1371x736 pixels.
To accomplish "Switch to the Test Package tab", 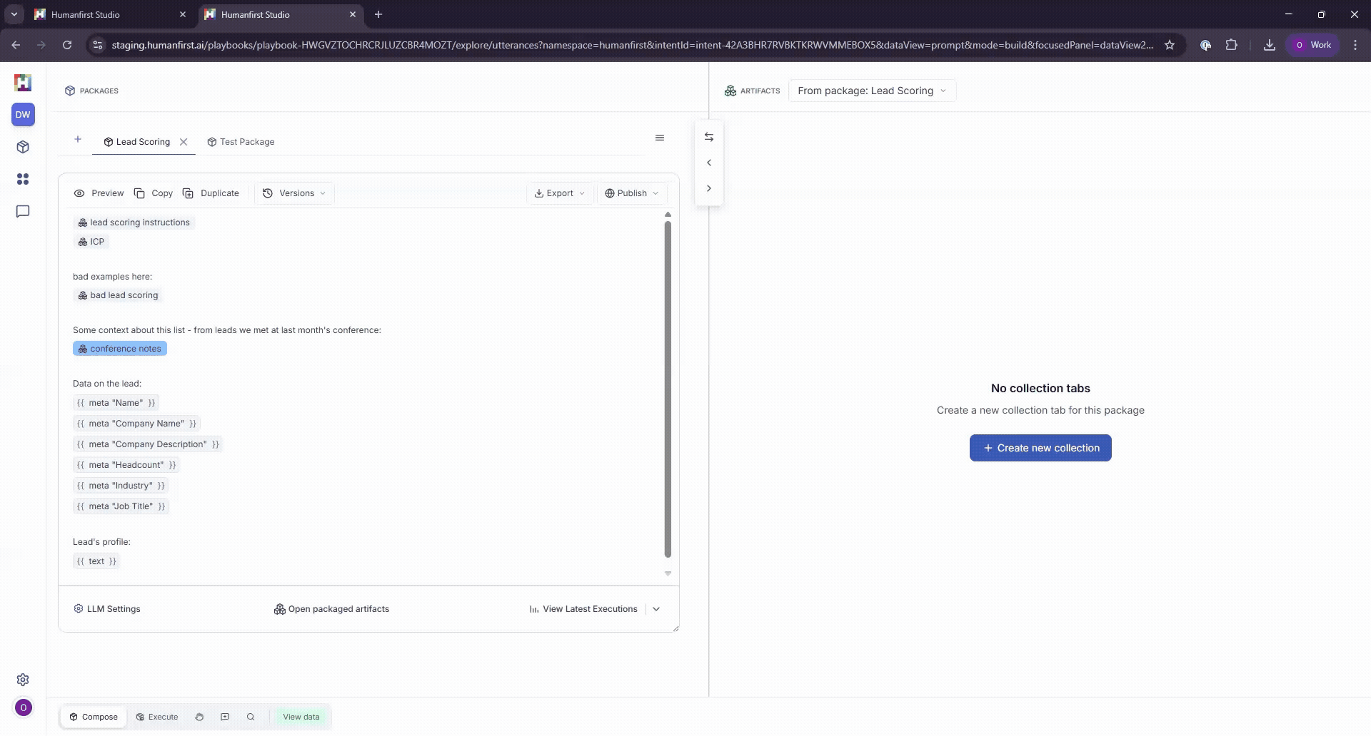I will [x=241, y=142].
